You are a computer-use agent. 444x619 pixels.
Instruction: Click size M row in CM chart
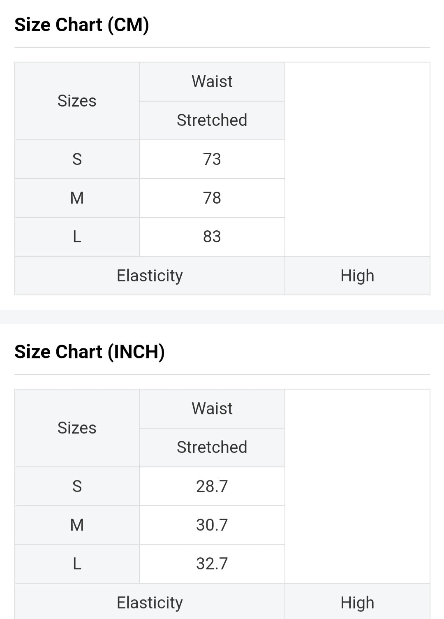click(x=77, y=198)
